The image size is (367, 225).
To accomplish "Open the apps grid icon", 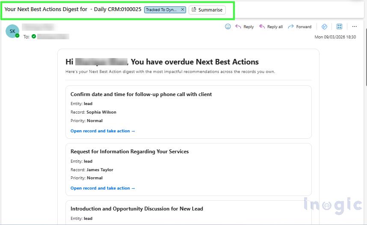I will (339, 26).
